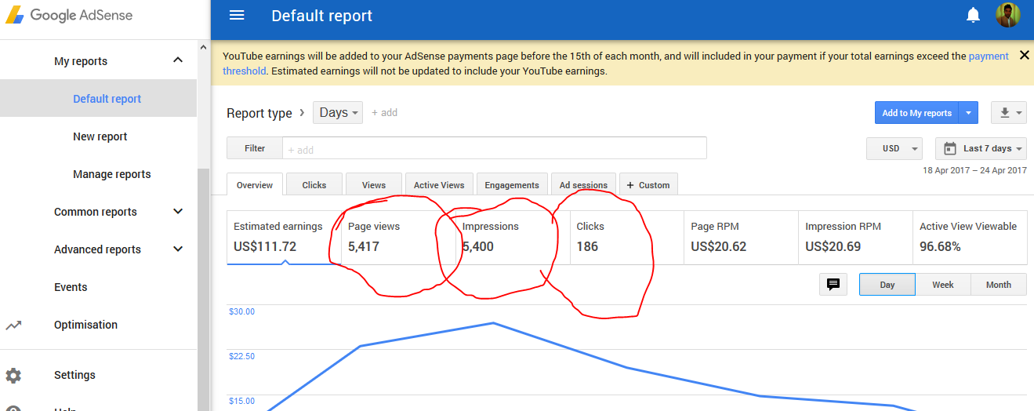Select the Page RPM metric card
The width and height of the screenshot is (1034, 411).
point(741,237)
